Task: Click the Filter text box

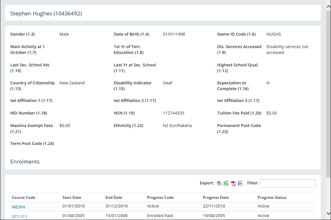Action: pyautogui.click(x=288, y=183)
